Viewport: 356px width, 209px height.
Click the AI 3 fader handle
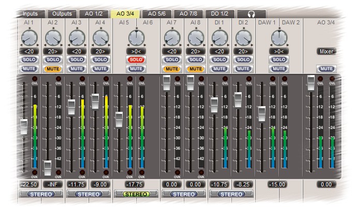(71, 107)
